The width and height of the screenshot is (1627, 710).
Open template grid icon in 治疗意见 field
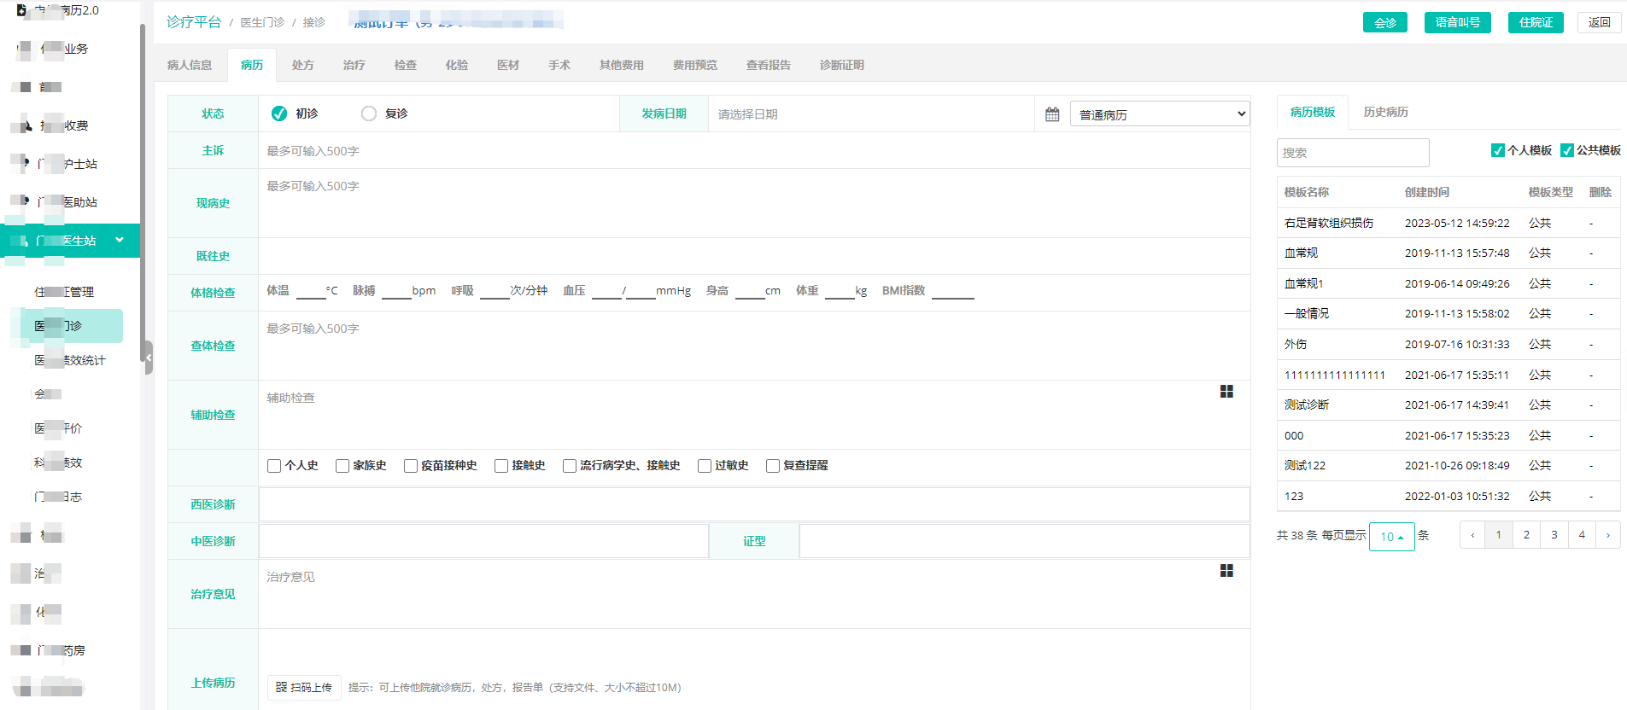click(x=1226, y=570)
